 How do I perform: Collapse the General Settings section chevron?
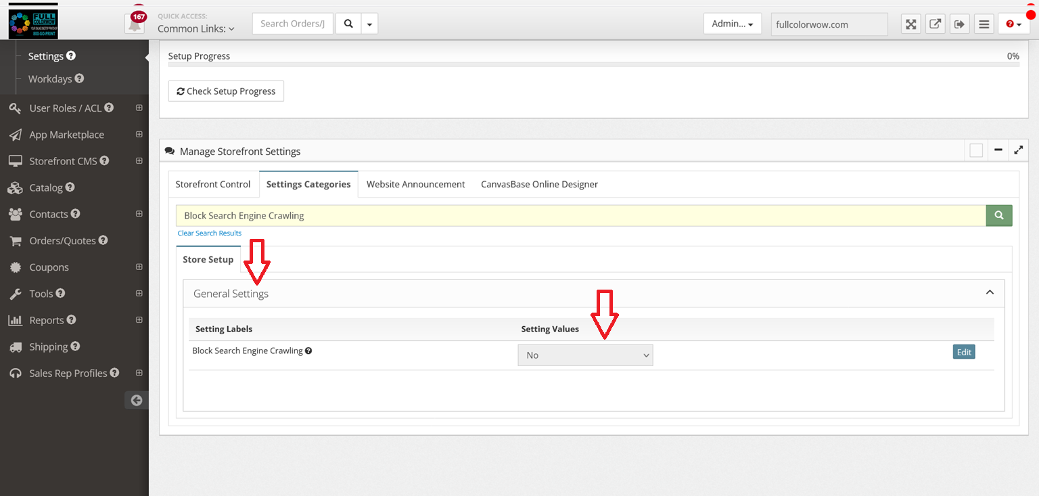990,292
